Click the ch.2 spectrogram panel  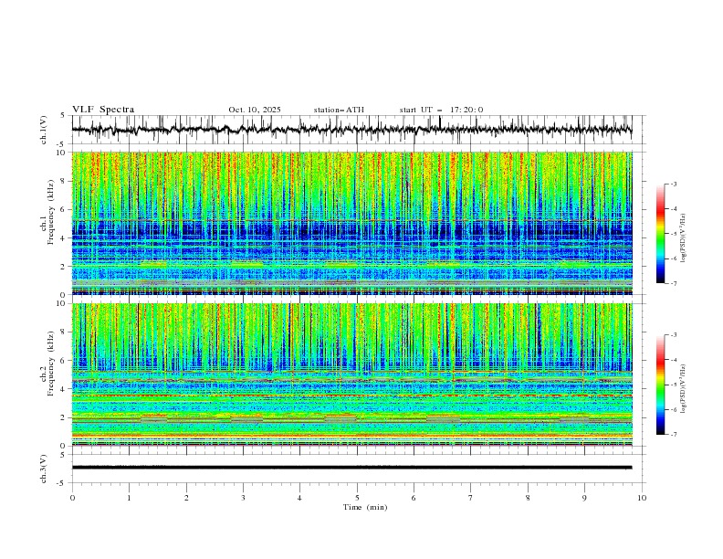(x=352, y=374)
